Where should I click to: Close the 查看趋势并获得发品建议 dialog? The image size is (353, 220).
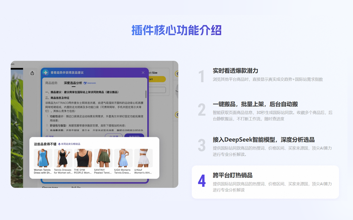[x=143, y=73]
